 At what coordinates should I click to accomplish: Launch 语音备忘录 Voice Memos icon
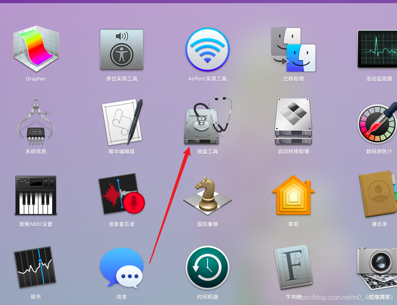point(122,194)
